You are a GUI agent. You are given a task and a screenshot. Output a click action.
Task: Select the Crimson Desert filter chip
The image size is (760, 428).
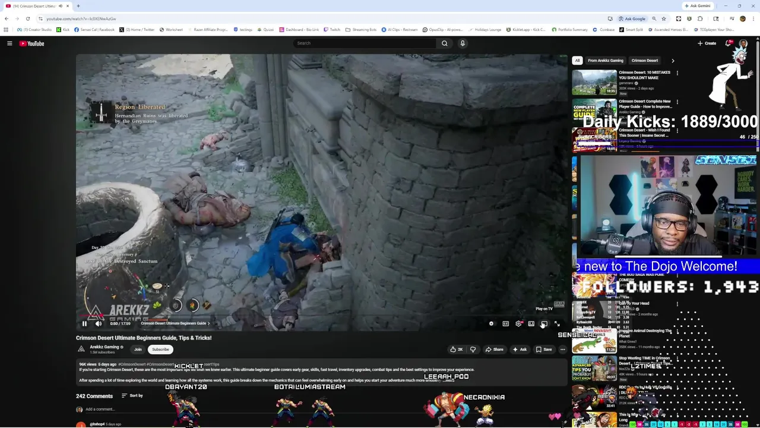pos(644,61)
